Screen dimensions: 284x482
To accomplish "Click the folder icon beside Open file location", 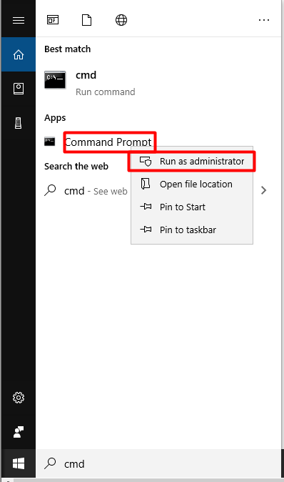I will pyautogui.click(x=146, y=184).
